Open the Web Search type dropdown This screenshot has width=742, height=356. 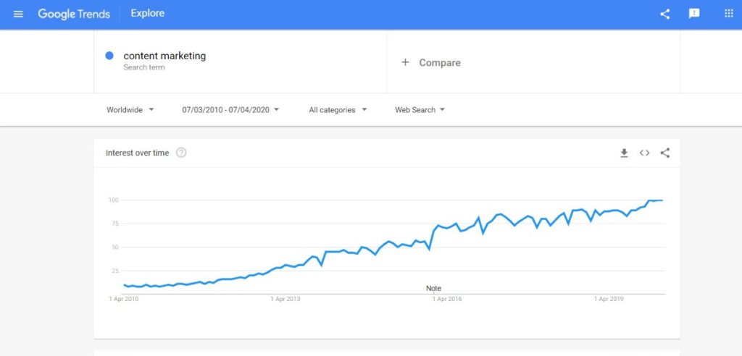[420, 110]
